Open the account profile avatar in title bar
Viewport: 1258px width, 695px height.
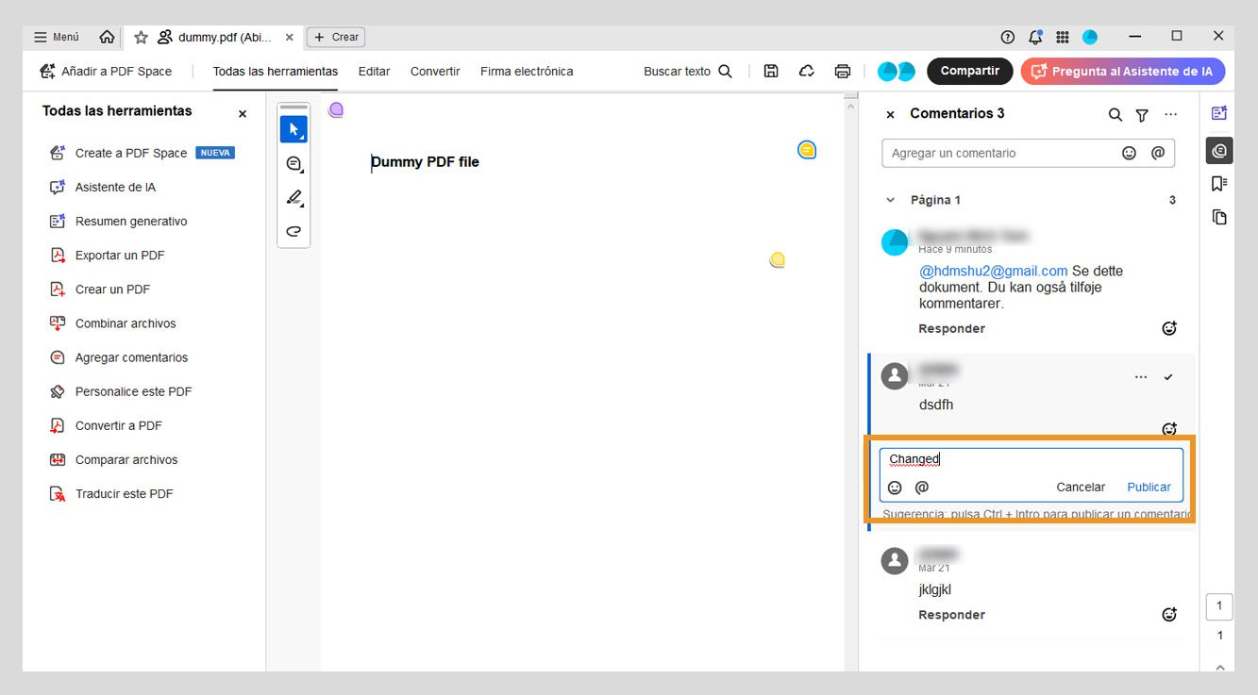click(1090, 37)
